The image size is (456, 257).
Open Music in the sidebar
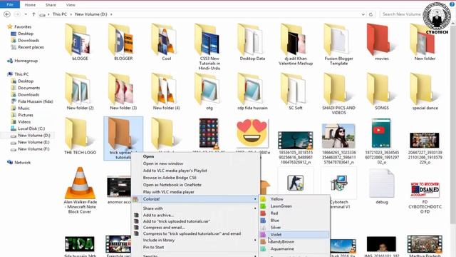coord(24,108)
